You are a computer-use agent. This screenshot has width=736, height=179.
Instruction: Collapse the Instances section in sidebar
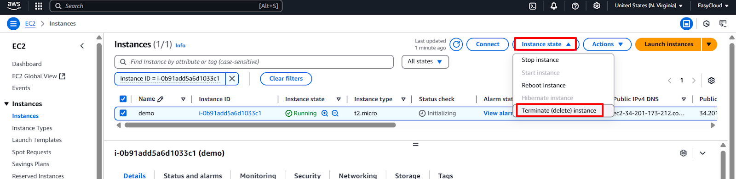point(6,104)
